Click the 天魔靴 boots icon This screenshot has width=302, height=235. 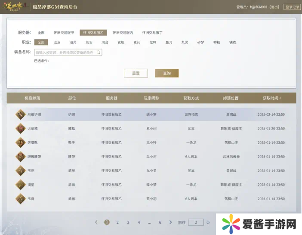pyautogui.click(x=20, y=142)
